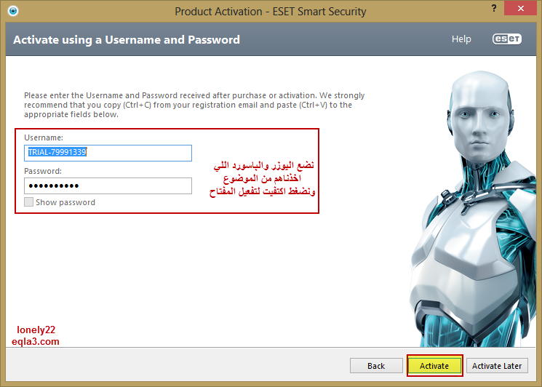542x387 pixels.
Task: Click the ESET logo badge
Action: pos(507,39)
